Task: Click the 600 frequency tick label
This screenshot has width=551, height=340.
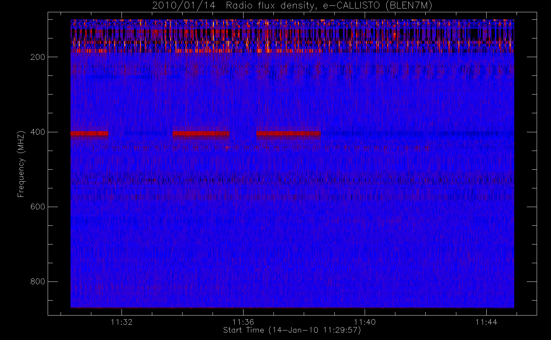Action: [x=38, y=207]
